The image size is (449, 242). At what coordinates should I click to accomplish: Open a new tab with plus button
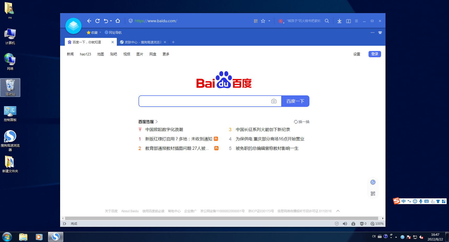click(x=173, y=42)
